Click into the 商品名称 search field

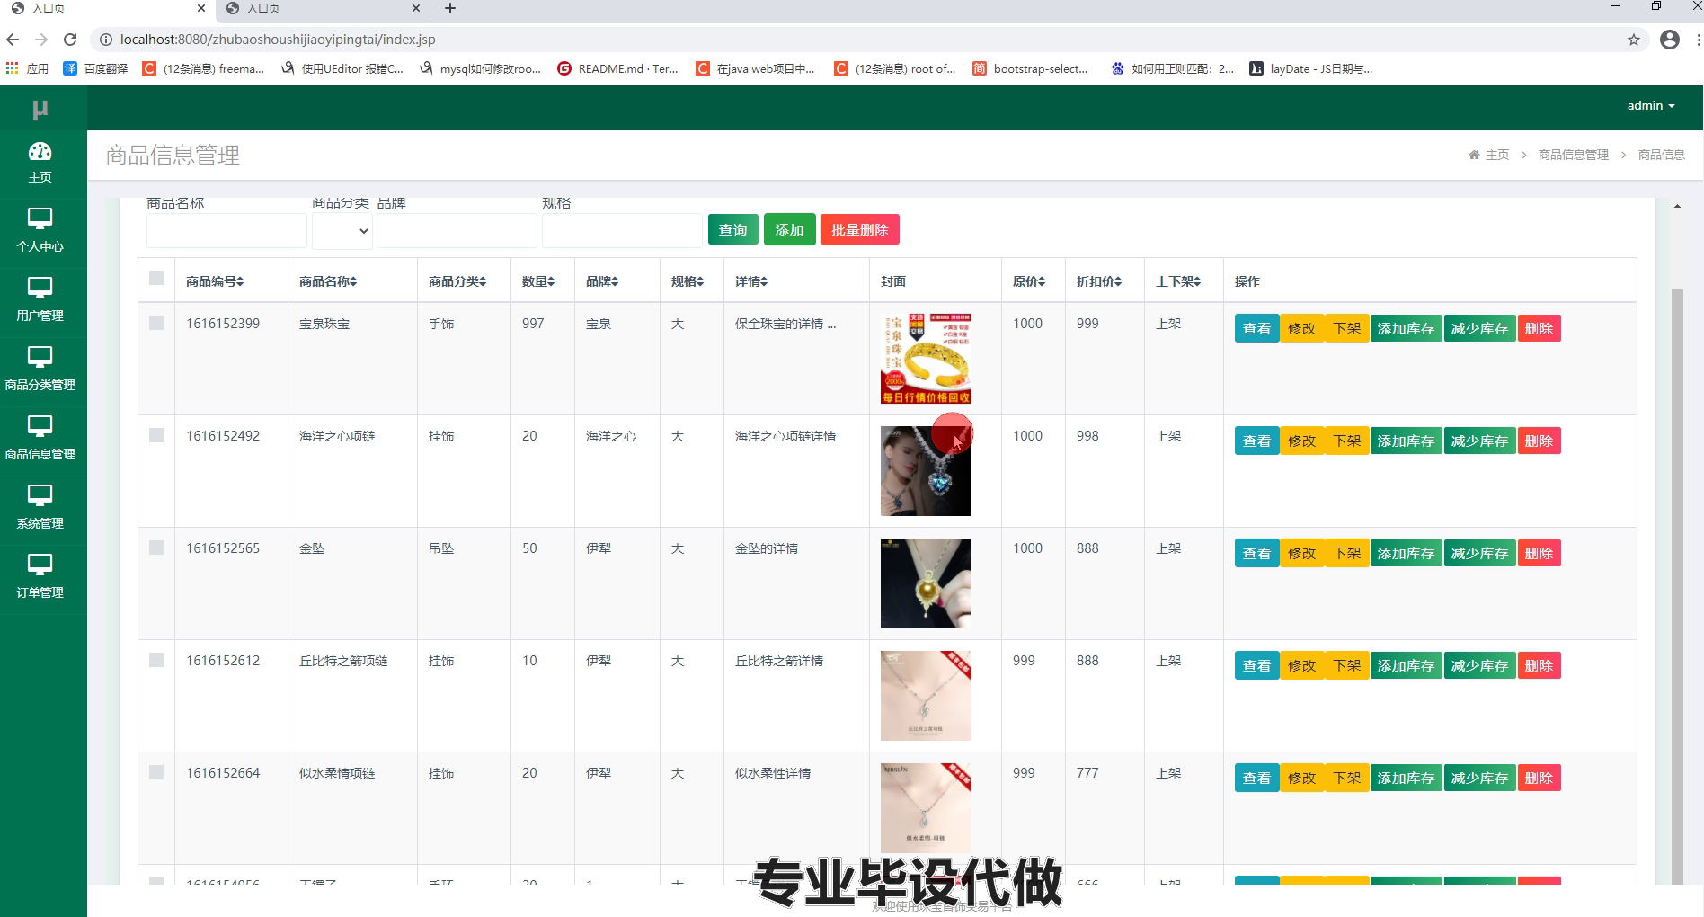click(226, 231)
